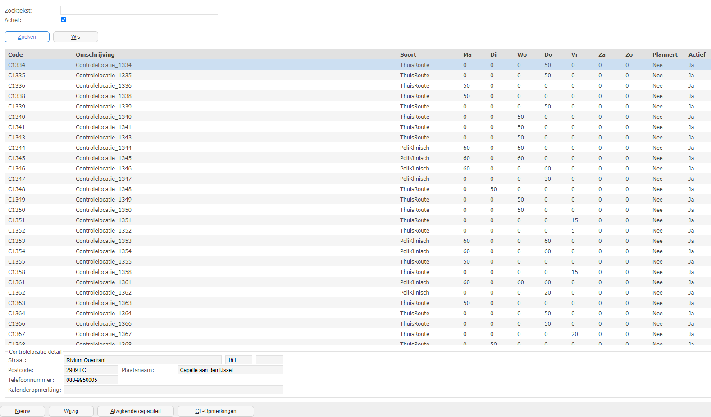Select row code C1335
Viewport: 711px width, 417px height.
[x=358, y=76]
